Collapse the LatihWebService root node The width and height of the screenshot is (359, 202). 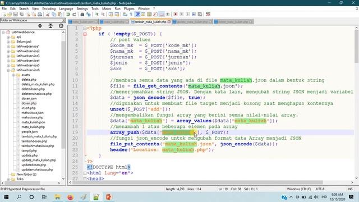3,32
